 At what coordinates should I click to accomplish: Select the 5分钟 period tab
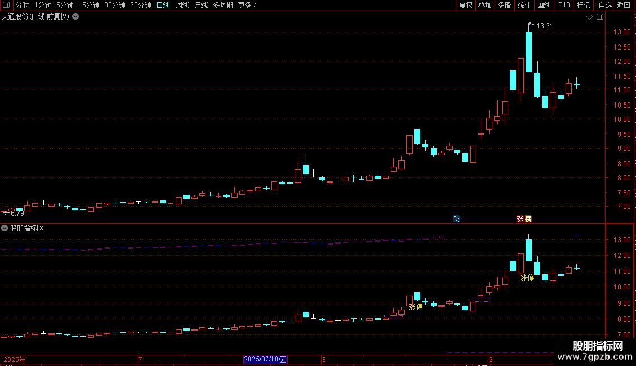(x=65, y=5)
